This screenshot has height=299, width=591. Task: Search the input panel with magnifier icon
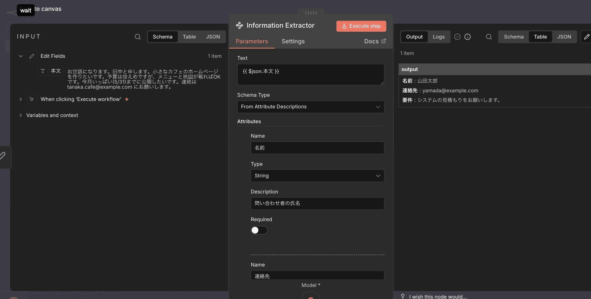[x=137, y=37]
